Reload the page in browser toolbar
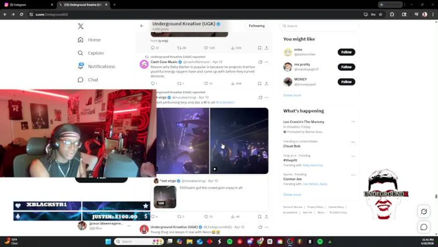 click(21, 14)
